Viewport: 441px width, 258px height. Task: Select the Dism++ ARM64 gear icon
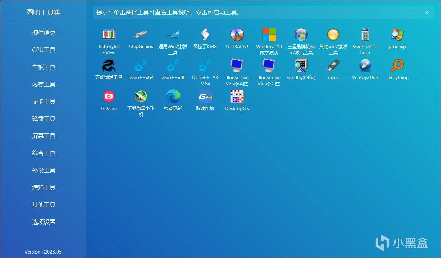(205, 65)
